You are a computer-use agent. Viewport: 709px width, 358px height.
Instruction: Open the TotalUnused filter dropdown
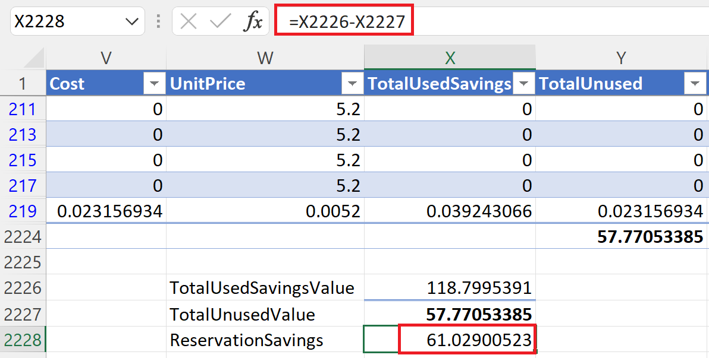(695, 84)
